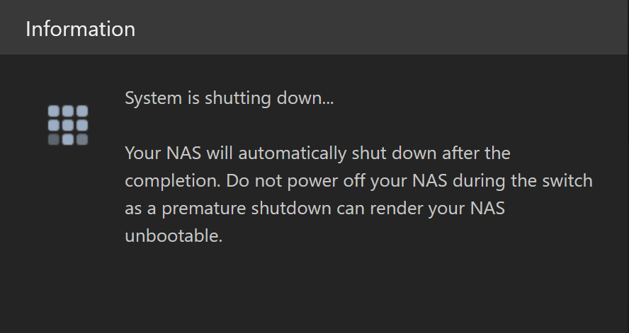The height and width of the screenshot is (333, 629).
Task: Click the line beginning "completion. Do not power"
Action: (358, 181)
